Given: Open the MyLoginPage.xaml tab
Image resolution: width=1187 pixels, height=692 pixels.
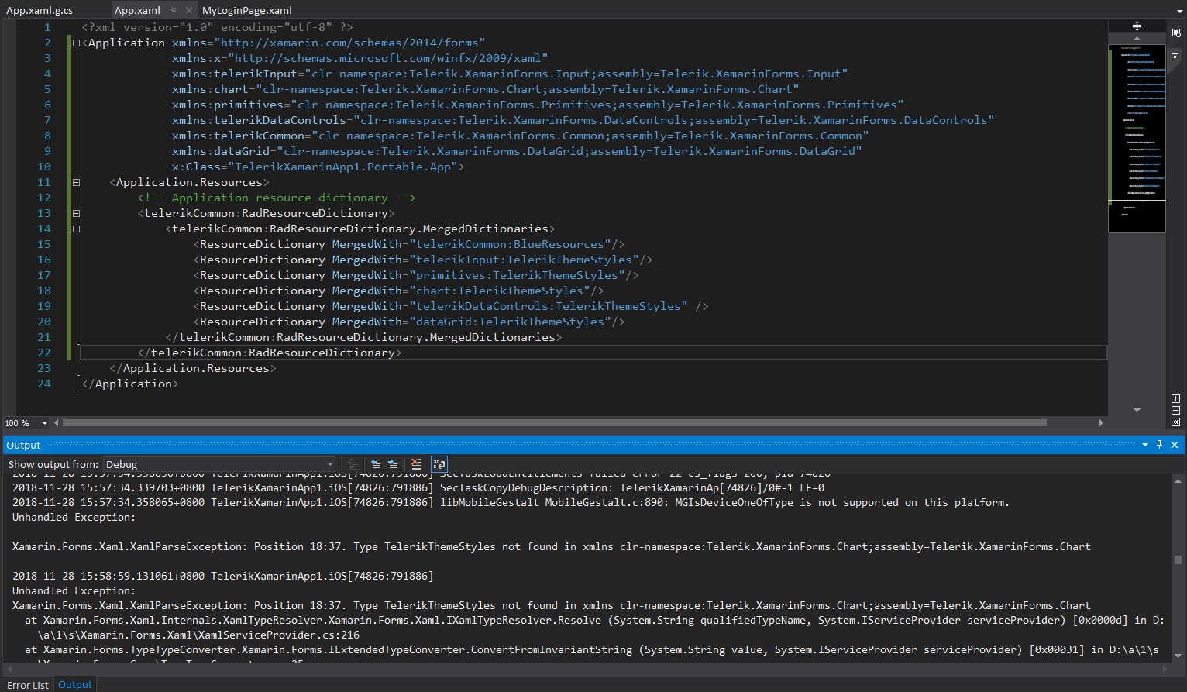Looking at the screenshot, I should (x=246, y=10).
